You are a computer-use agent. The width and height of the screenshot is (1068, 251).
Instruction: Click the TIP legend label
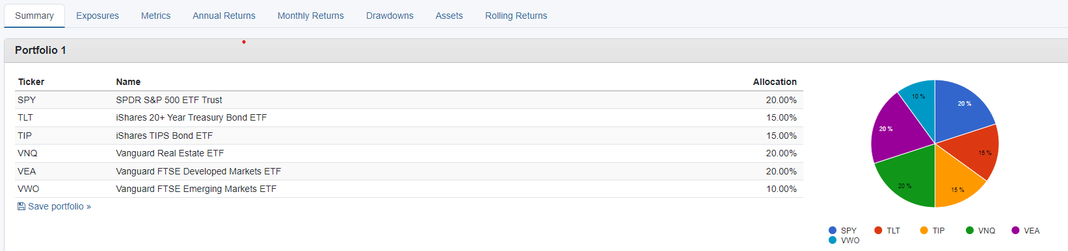coord(938,230)
